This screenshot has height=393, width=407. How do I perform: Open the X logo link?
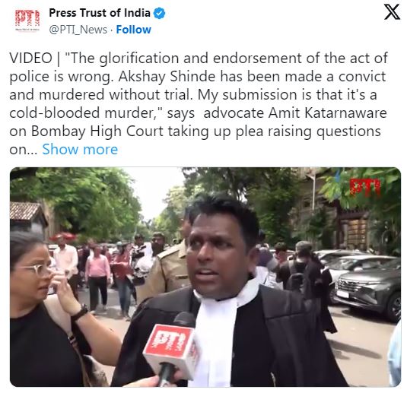(x=392, y=12)
